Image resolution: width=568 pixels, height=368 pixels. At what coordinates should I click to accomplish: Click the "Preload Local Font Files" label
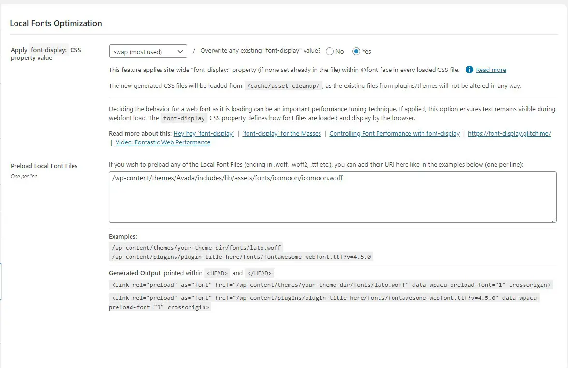pyautogui.click(x=44, y=166)
